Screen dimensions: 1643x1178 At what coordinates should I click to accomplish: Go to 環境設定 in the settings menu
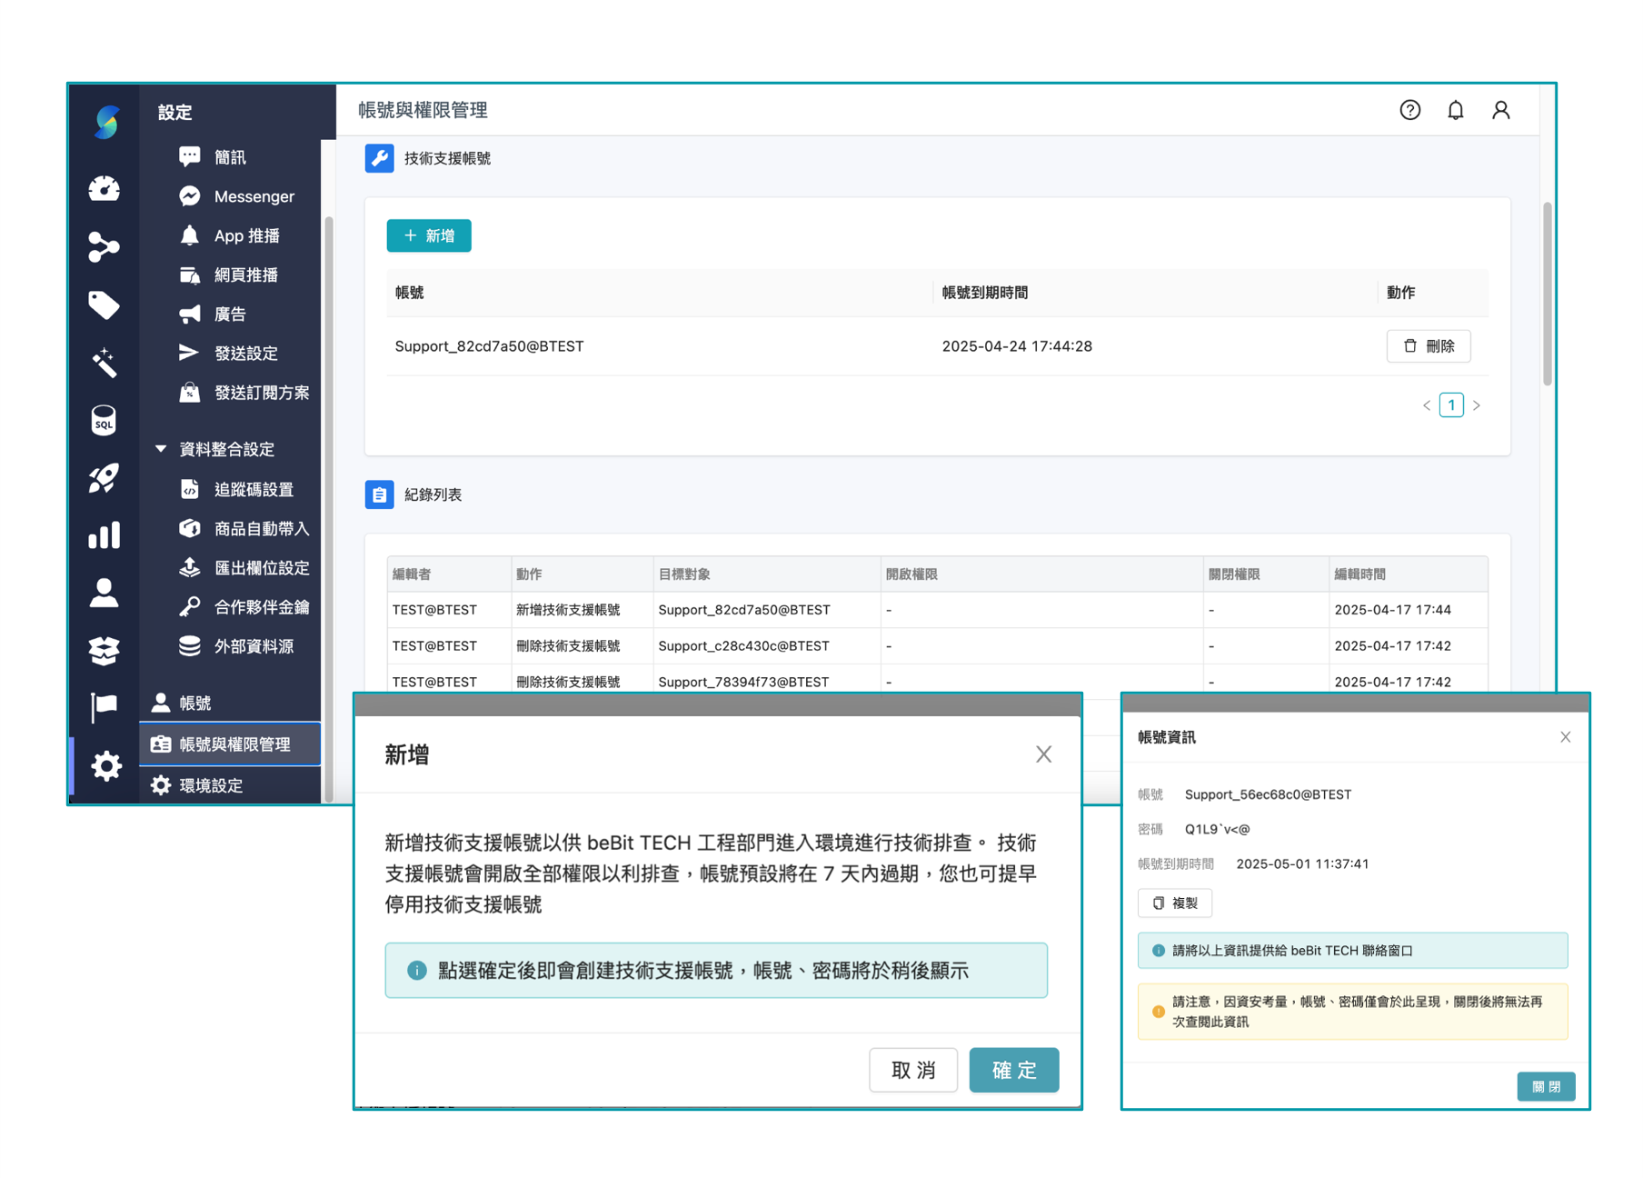[211, 785]
